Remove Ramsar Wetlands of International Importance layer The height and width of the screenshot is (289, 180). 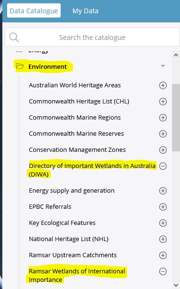[x=163, y=271]
